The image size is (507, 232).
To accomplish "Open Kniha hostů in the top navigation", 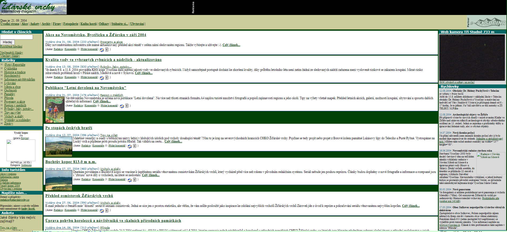I will [88, 24].
